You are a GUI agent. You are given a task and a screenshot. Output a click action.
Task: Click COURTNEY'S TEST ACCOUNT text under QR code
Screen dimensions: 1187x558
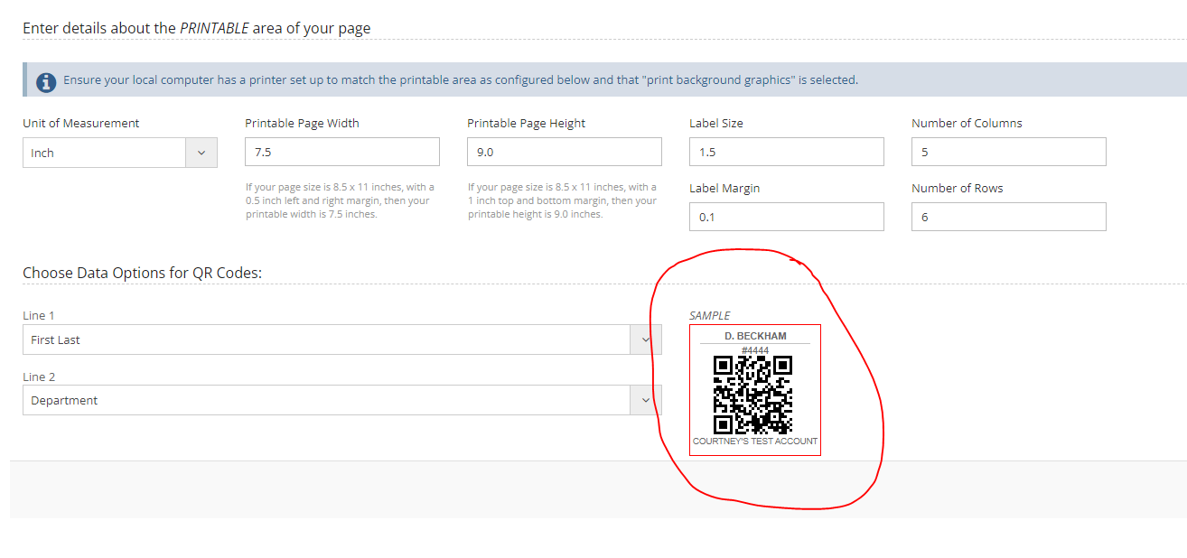[x=754, y=442]
